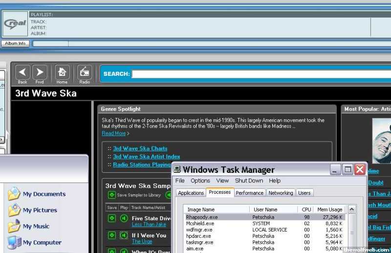
Task: Click the Real logo in player
Action: (15, 24)
